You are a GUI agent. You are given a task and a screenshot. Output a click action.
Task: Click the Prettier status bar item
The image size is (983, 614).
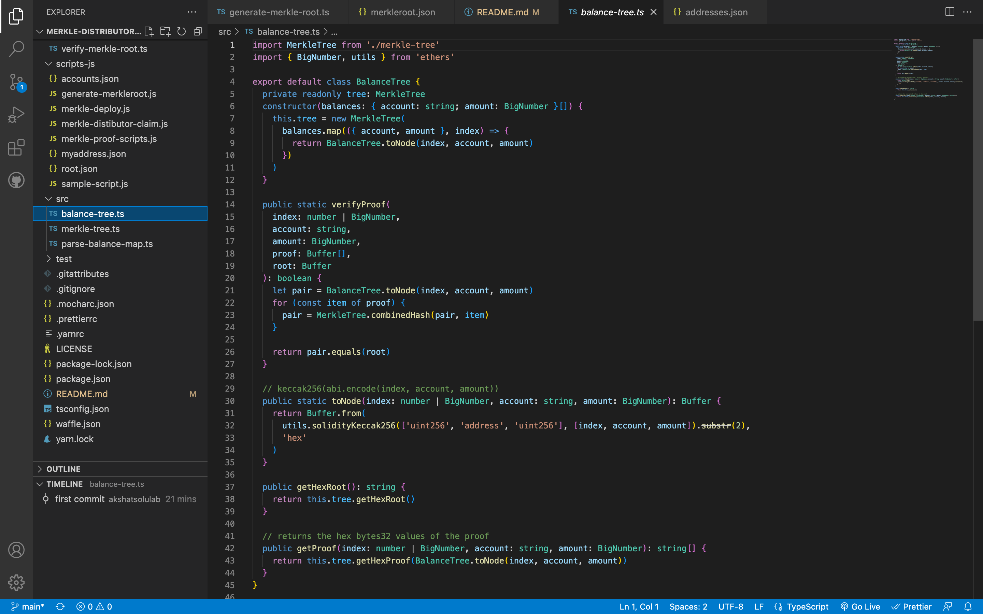pyautogui.click(x=912, y=607)
